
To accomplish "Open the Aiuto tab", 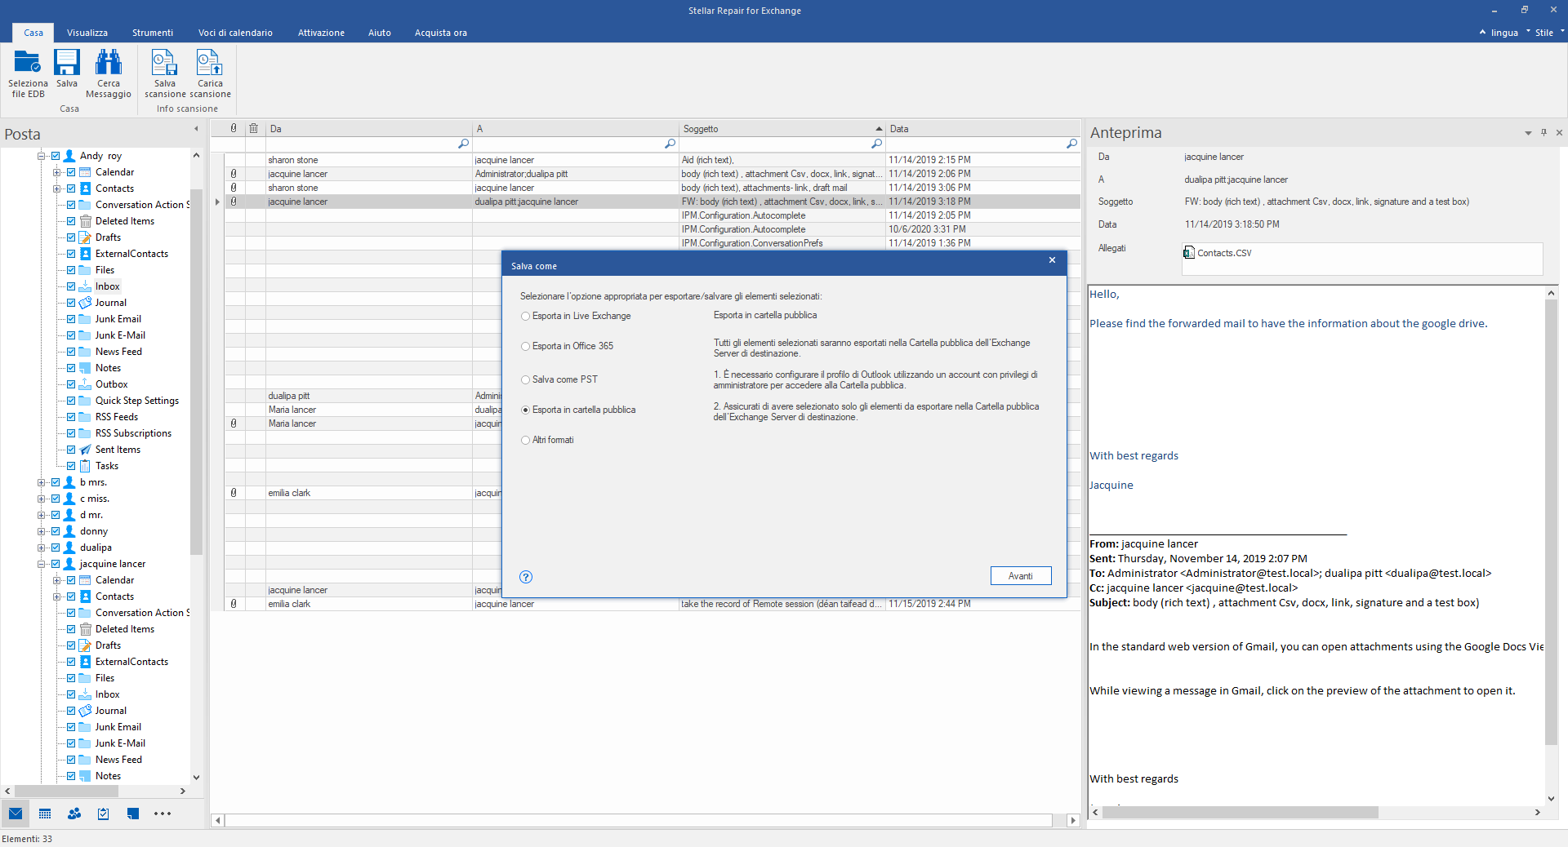I will 380,33.
